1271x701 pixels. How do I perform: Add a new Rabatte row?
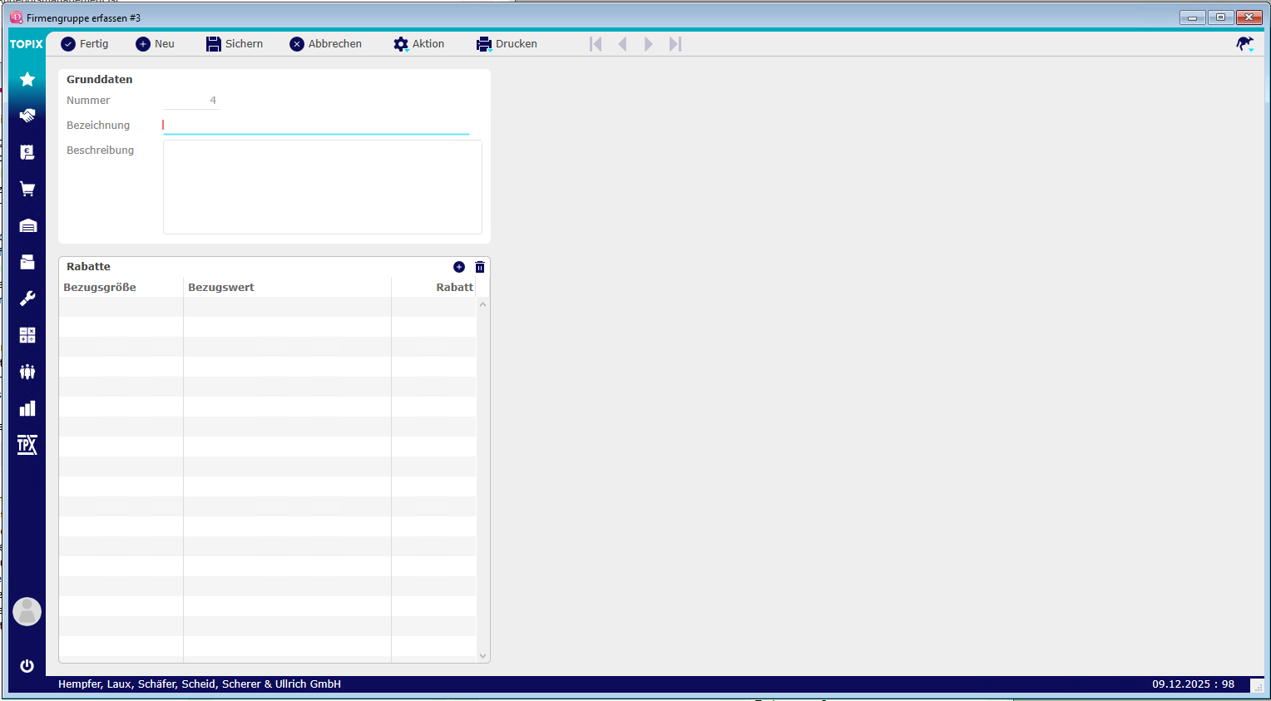459,267
